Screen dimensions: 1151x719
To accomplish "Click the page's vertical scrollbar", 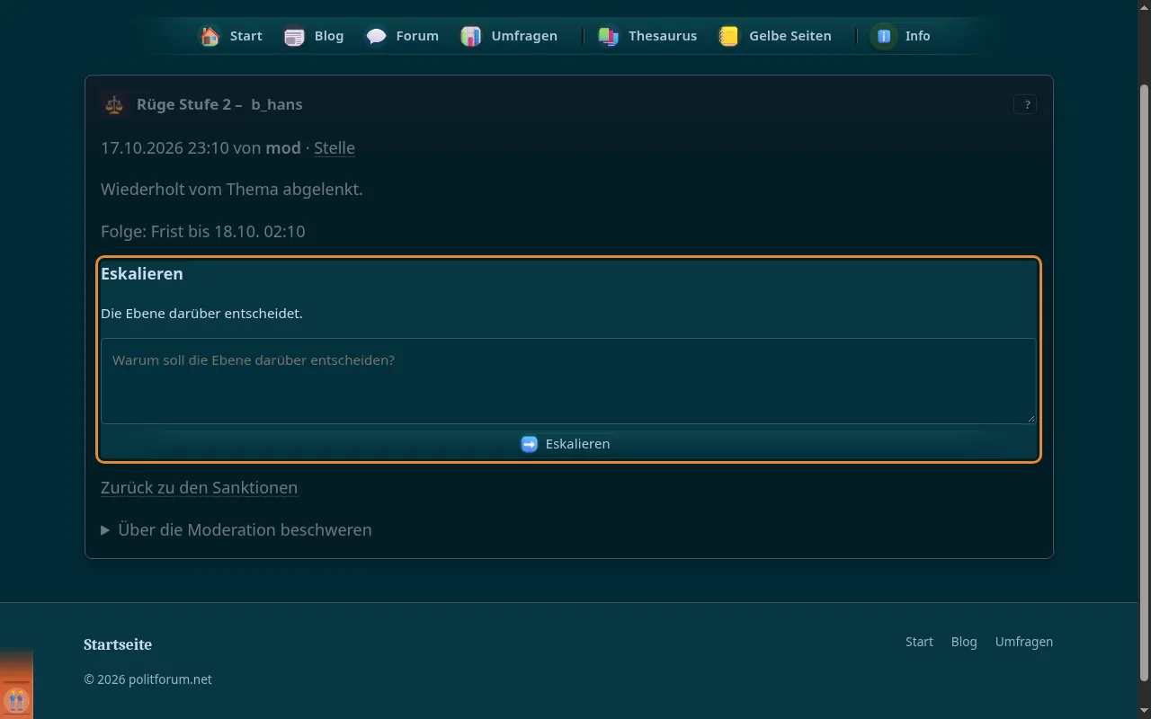I will click(1144, 382).
